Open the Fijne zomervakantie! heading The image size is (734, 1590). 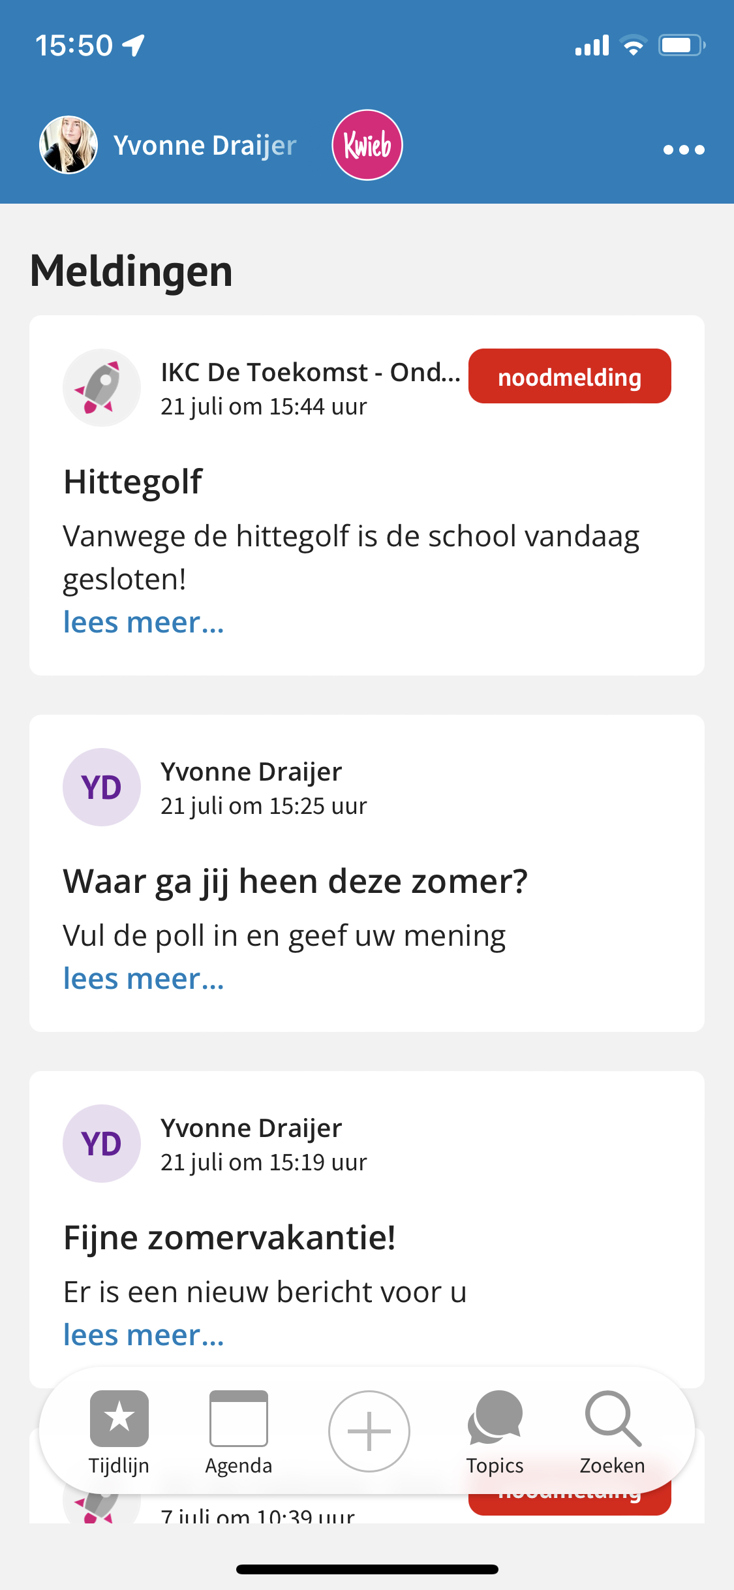[230, 1238]
